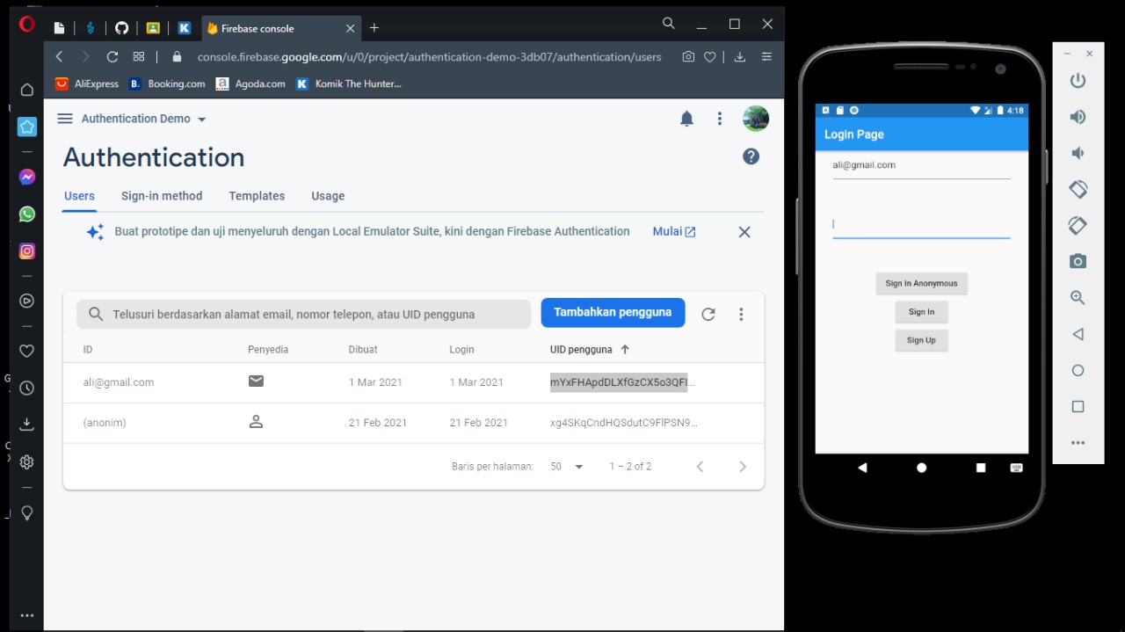Open Messenger in Opera sidebar
The width and height of the screenshot is (1125, 632).
pyautogui.click(x=27, y=177)
